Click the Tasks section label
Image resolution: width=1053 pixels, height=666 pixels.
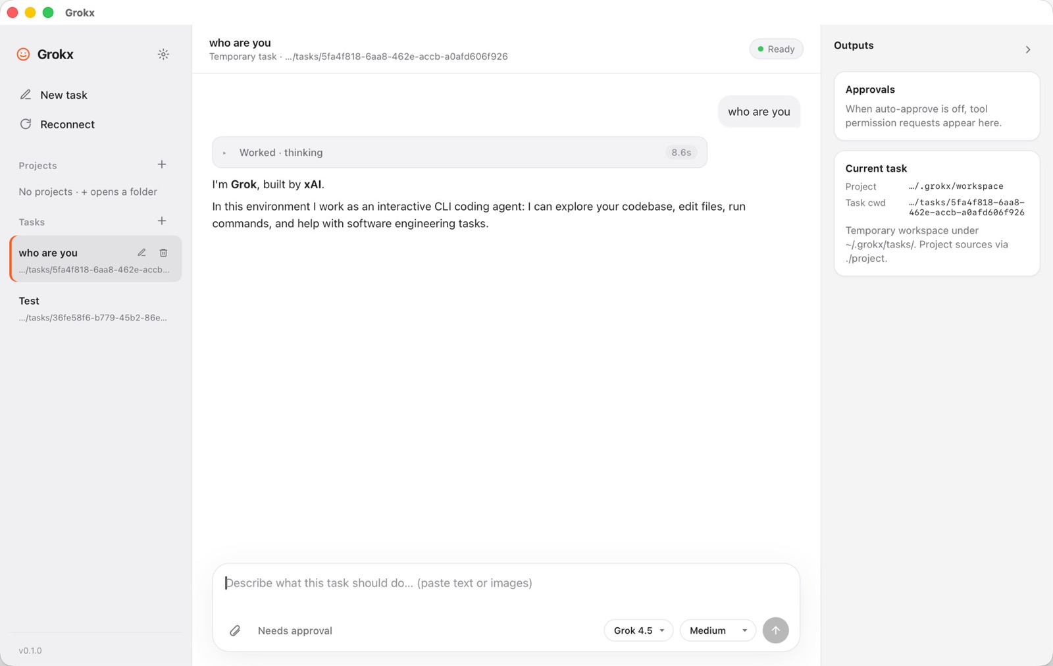pyautogui.click(x=32, y=222)
